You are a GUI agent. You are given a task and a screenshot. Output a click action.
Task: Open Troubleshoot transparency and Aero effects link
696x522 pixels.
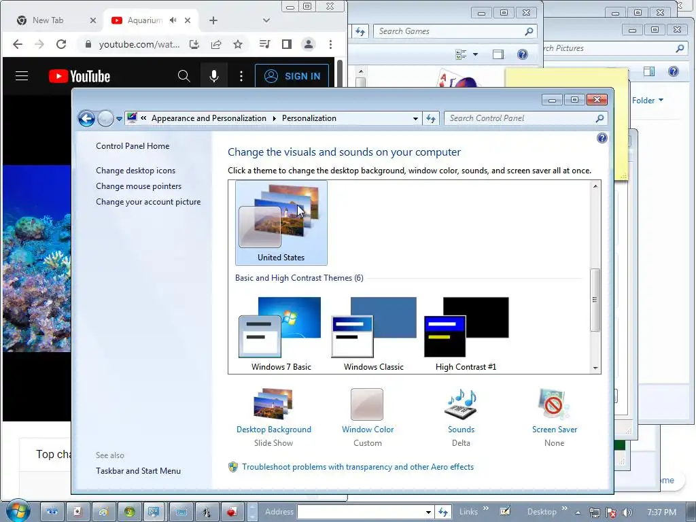tap(358, 467)
